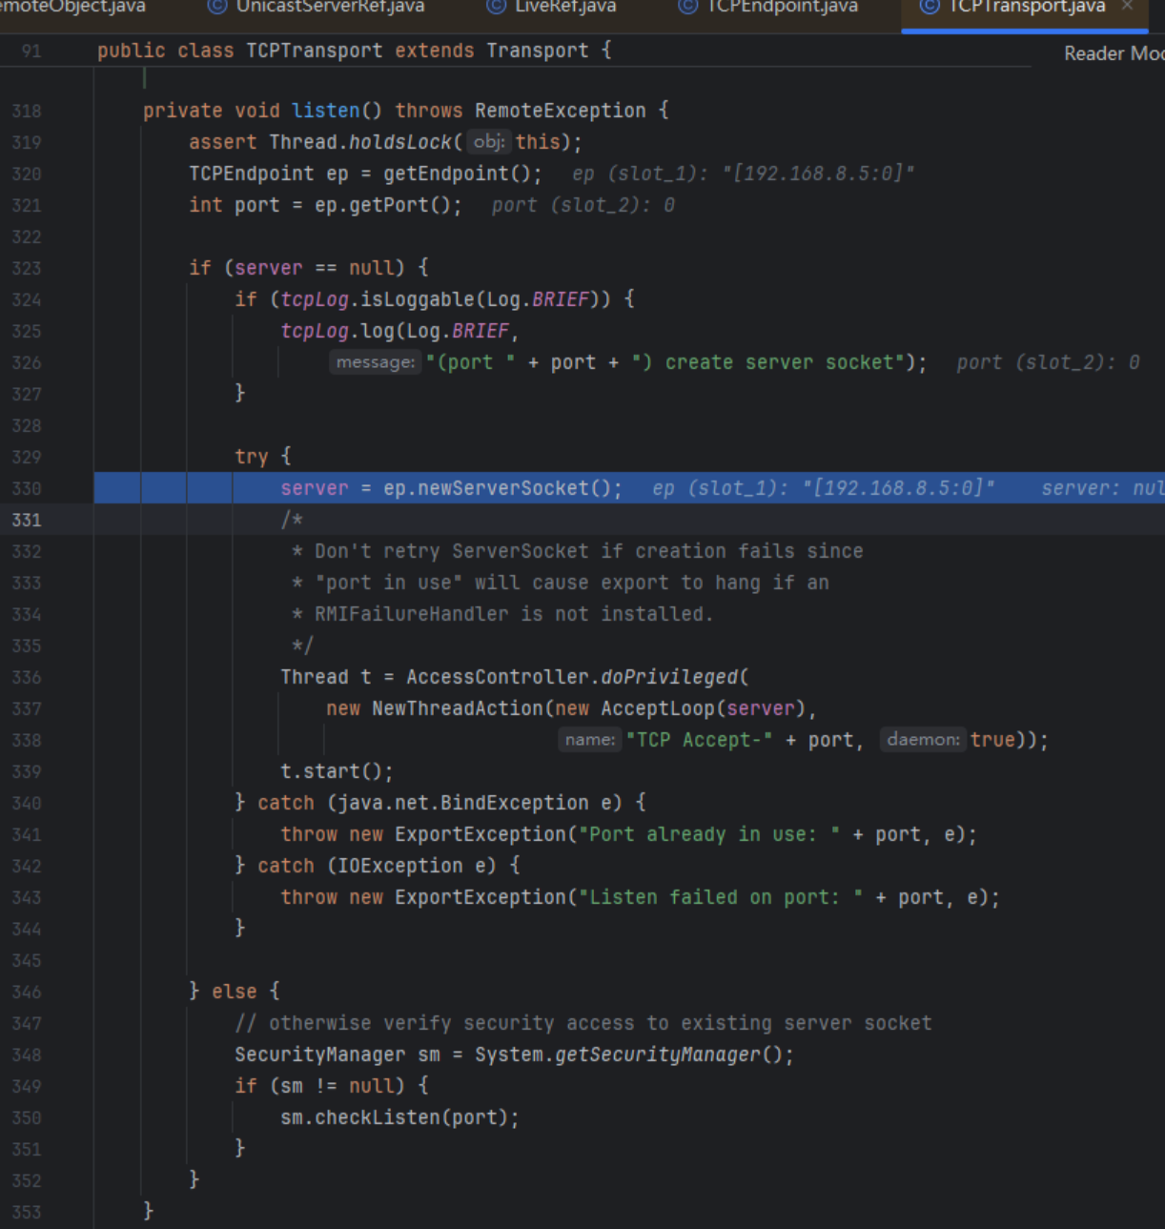The image size is (1165, 1229).
Task: Click the class icon on LiveRef.java tab
Action: (496, 7)
